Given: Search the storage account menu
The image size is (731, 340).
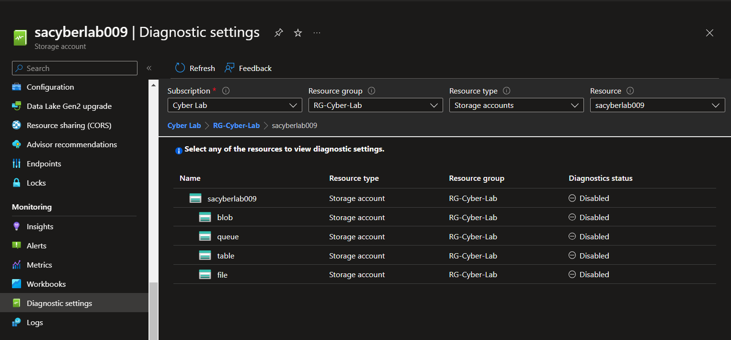Looking at the screenshot, I should click(75, 68).
